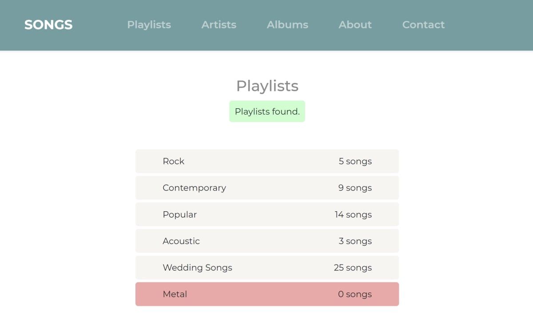Click the '5 songs' count on Rock
This screenshot has width=533, height=328.
(x=355, y=161)
